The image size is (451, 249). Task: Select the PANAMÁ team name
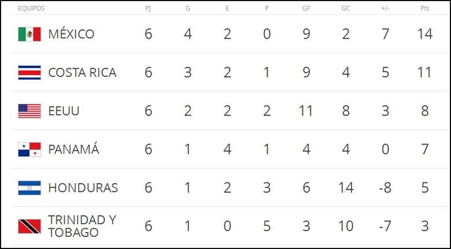(x=73, y=150)
